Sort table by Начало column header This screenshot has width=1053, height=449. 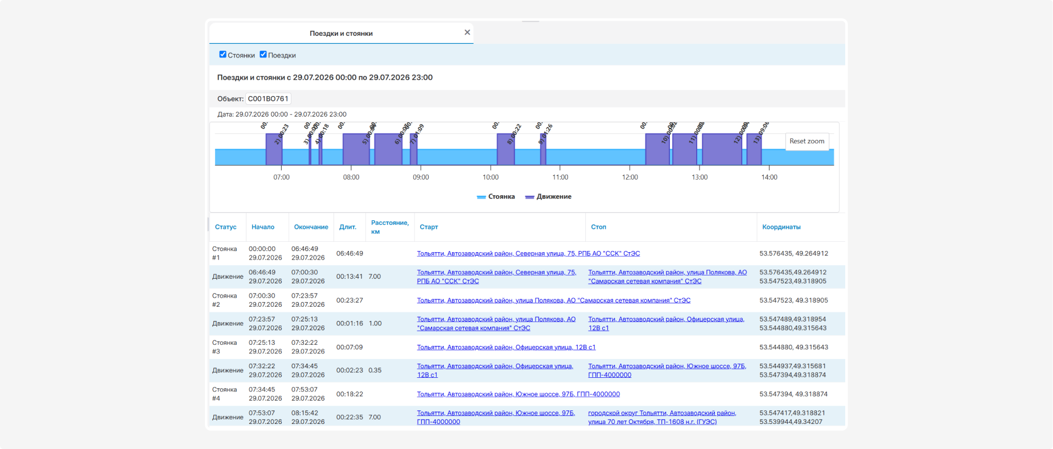point(263,227)
